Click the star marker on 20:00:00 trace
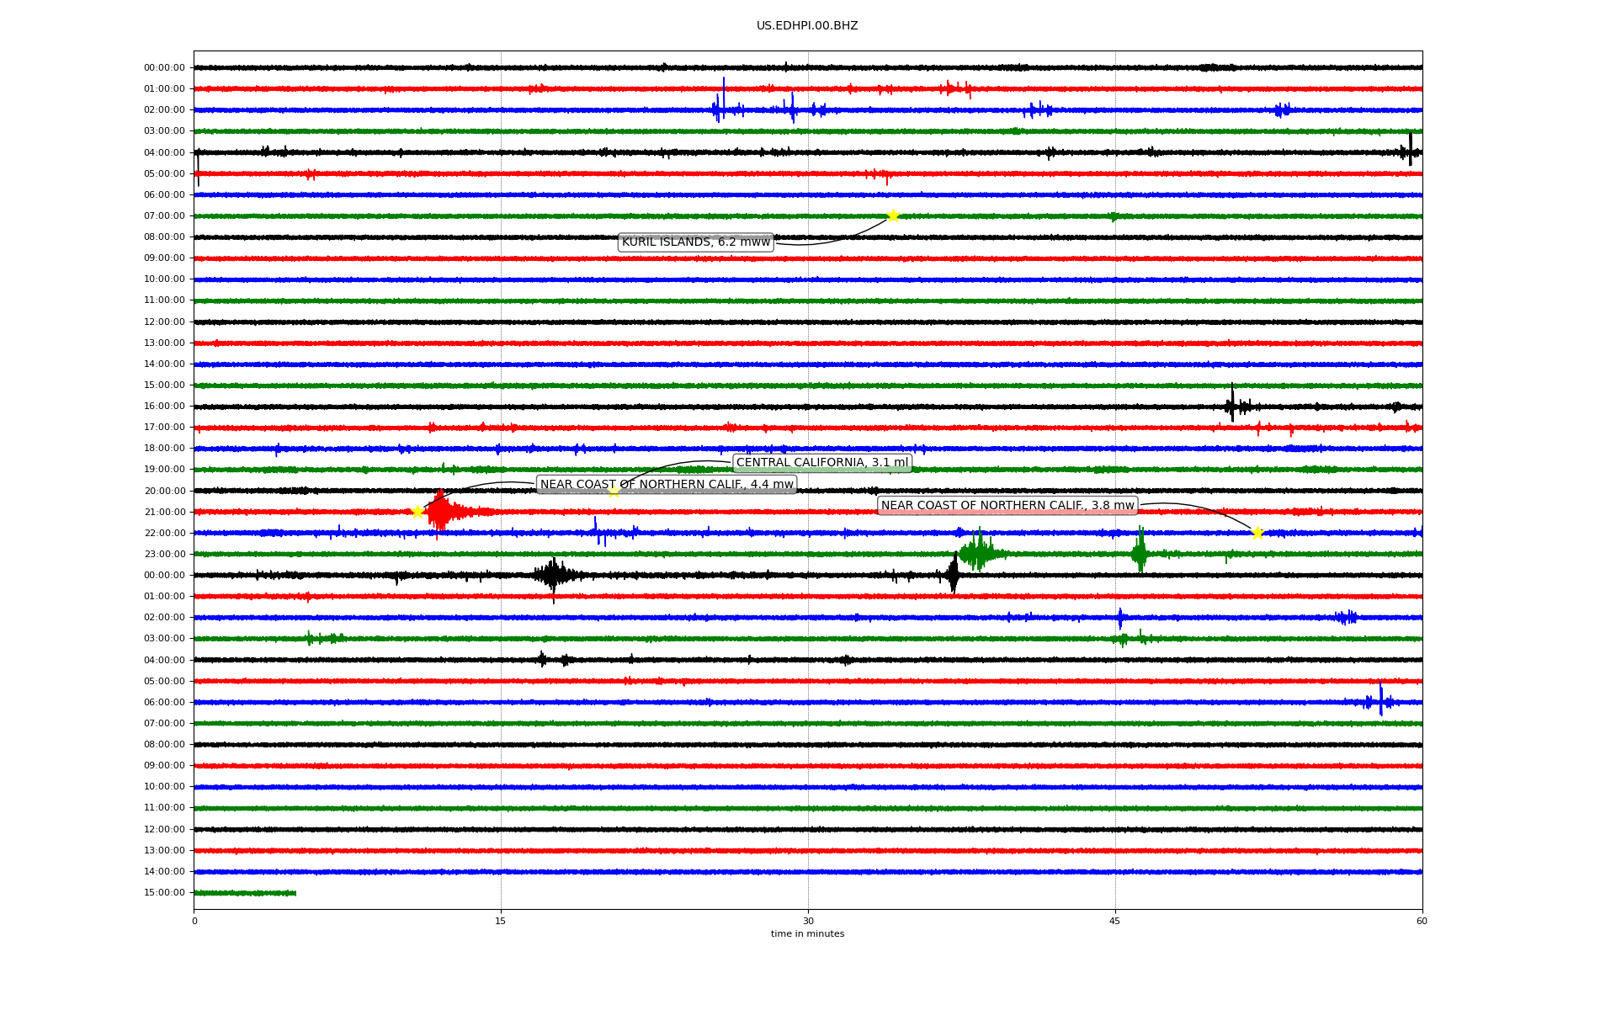This screenshot has width=1616, height=1010. click(614, 491)
